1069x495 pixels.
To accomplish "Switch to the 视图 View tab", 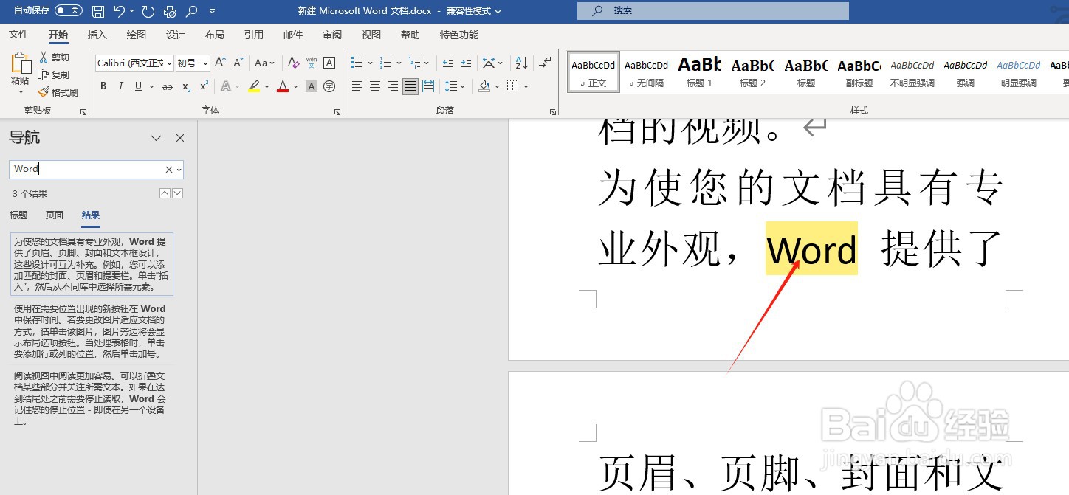I will click(371, 35).
